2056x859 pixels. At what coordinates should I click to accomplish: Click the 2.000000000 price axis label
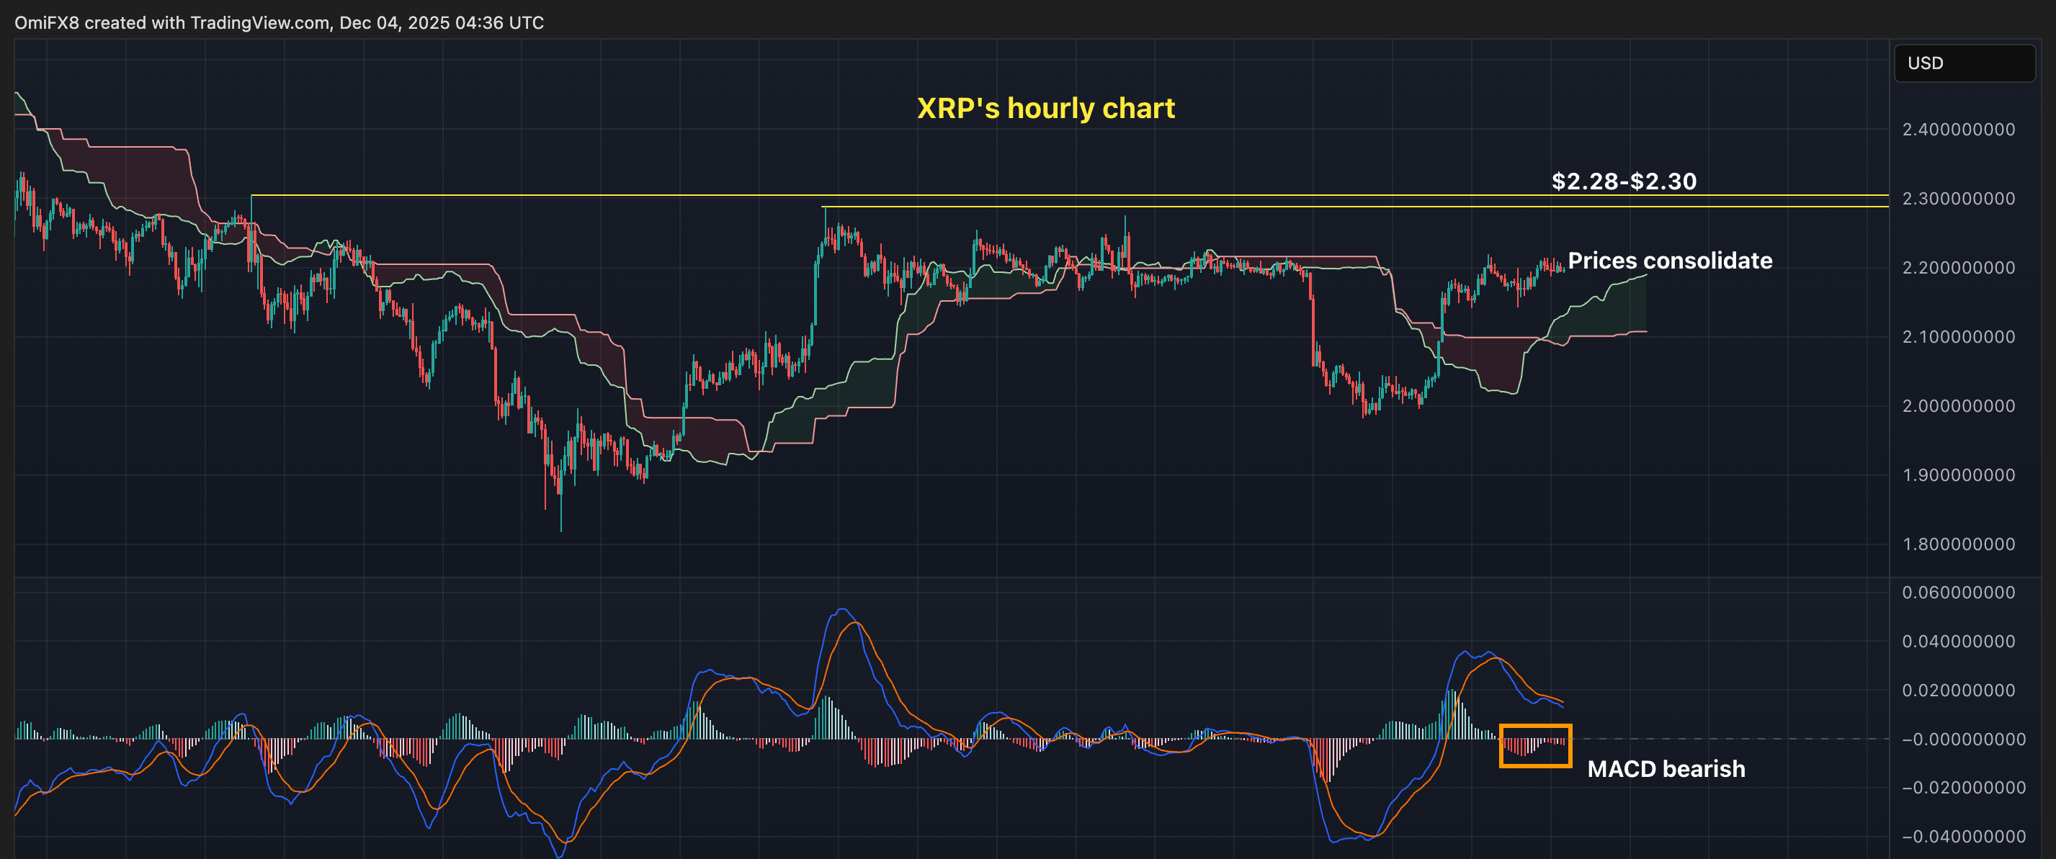point(1958,406)
